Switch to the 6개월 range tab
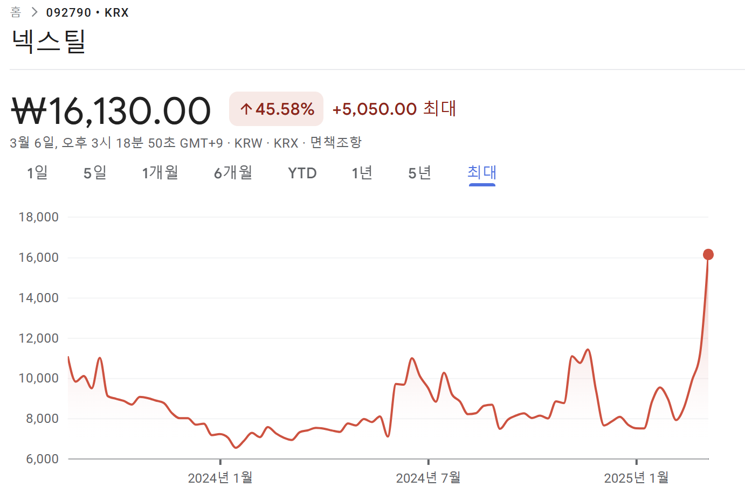Screen dimensions: 745x501 click(233, 173)
